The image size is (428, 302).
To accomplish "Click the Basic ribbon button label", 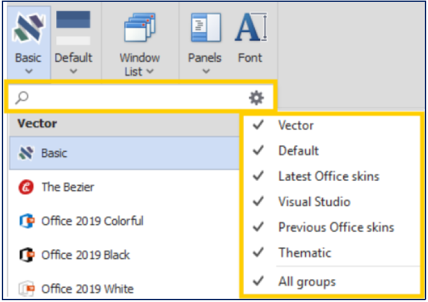I will pos(28,58).
